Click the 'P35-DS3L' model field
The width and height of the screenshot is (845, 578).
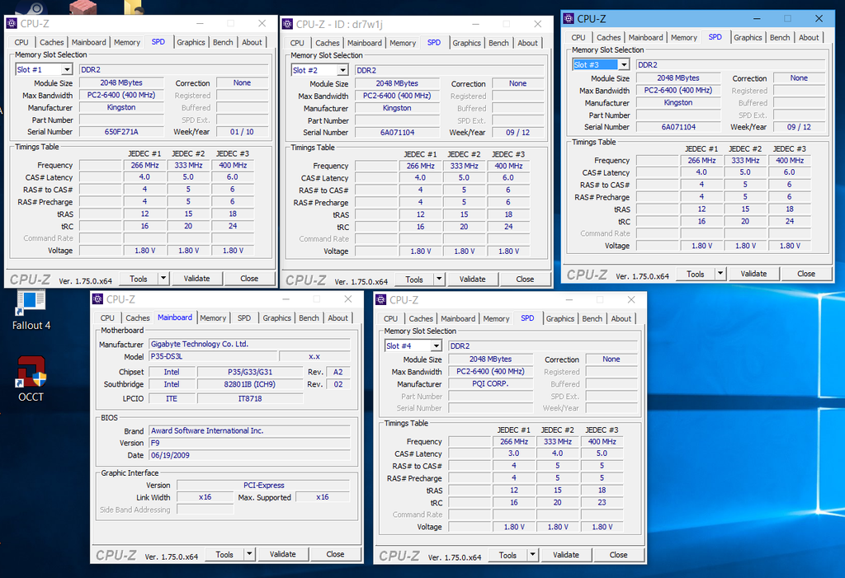(x=214, y=356)
